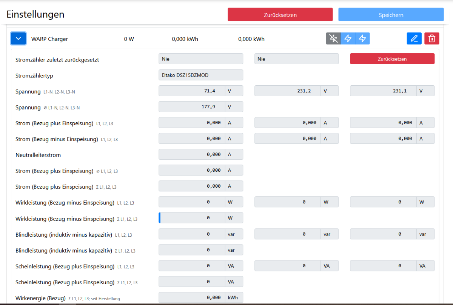Select the first 'Nie' reset timestamp field
The width and height of the screenshot is (453, 305).
(201, 59)
